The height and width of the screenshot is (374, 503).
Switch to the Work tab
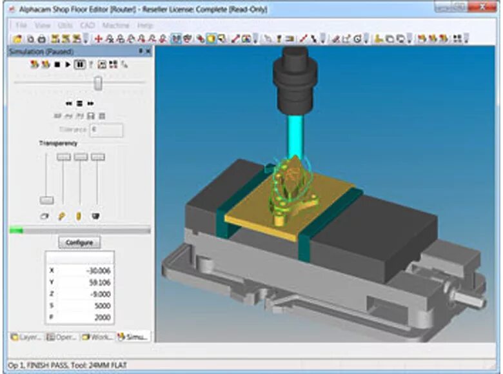tap(97, 337)
